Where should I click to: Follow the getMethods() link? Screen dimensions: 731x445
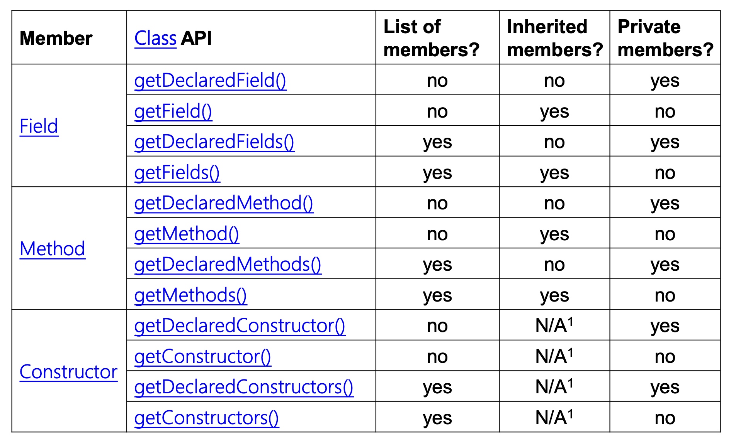[x=190, y=295]
